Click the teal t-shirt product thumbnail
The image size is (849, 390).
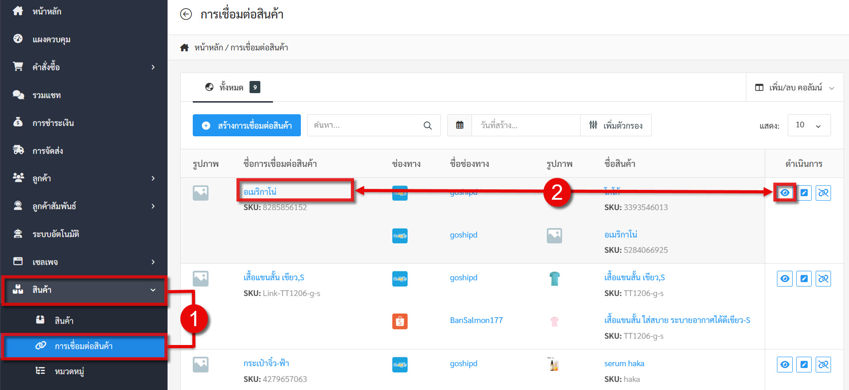[x=554, y=278]
